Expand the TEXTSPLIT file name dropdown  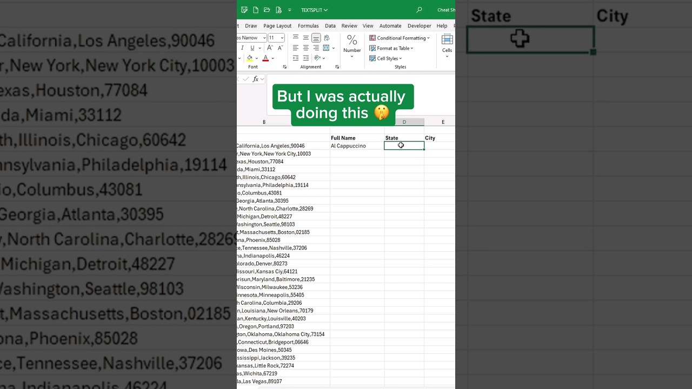point(314,10)
